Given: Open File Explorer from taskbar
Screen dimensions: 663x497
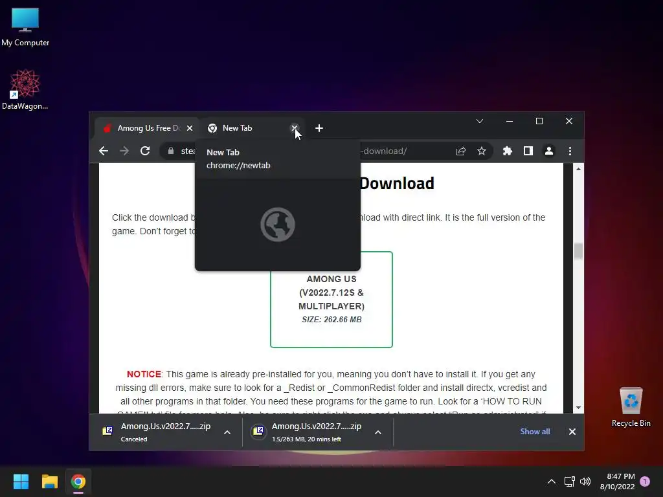Looking at the screenshot, I should point(49,481).
